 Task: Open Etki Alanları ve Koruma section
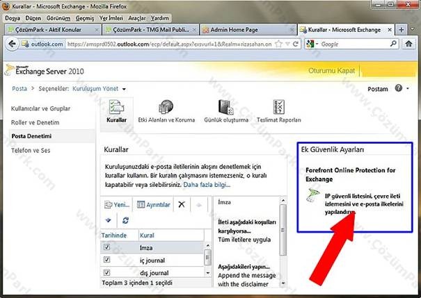[166, 112]
